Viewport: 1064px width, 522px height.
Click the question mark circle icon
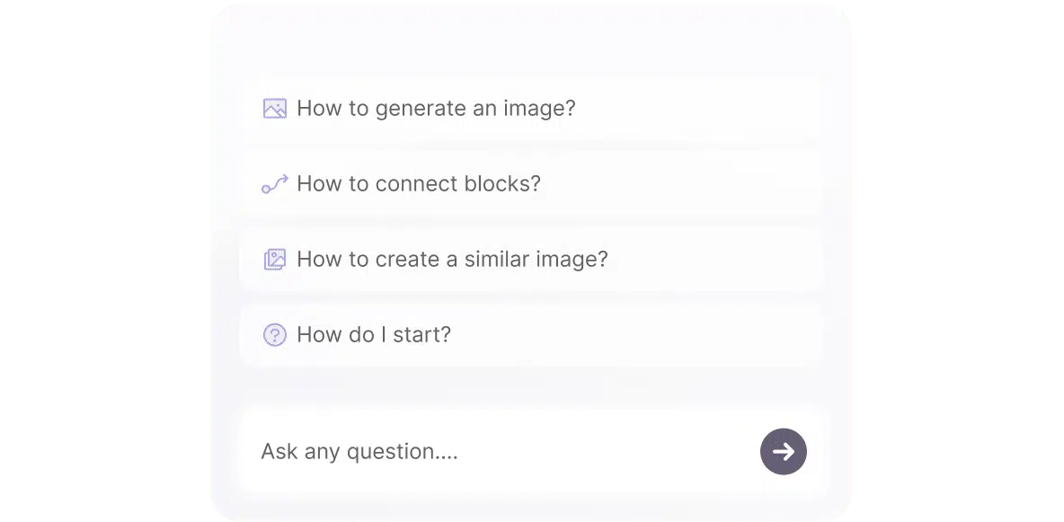pyautogui.click(x=274, y=335)
